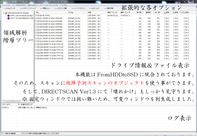Screen dimensions: 197x136
Task: Click the >>スキャン切替 button
Action: coord(60,9)
